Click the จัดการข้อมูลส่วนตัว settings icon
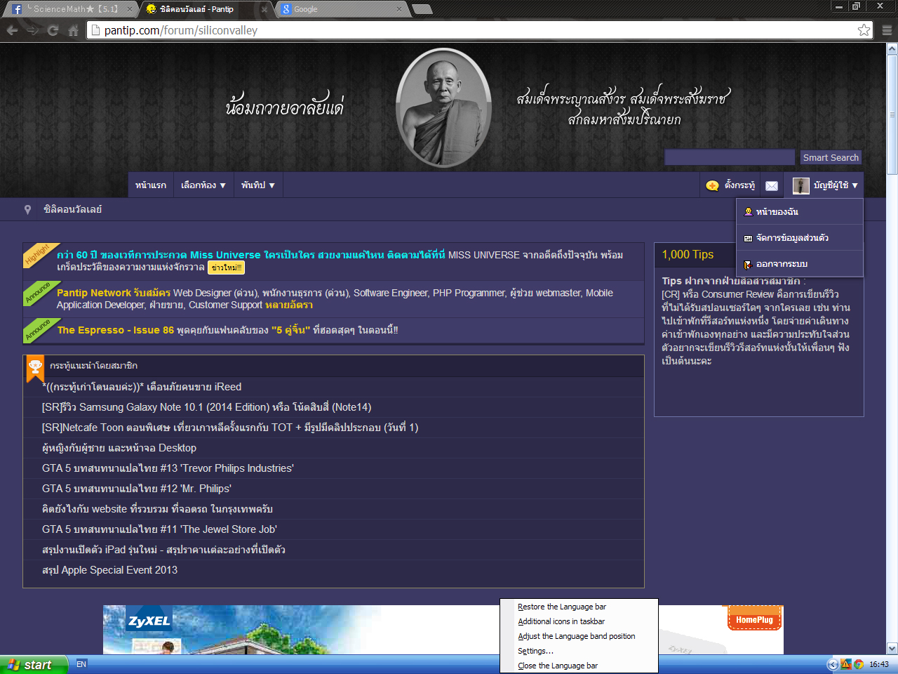The image size is (898, 674). [x=748, y=238]
